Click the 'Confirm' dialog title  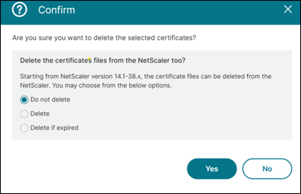pyautogui.click(x=57, y=10)
